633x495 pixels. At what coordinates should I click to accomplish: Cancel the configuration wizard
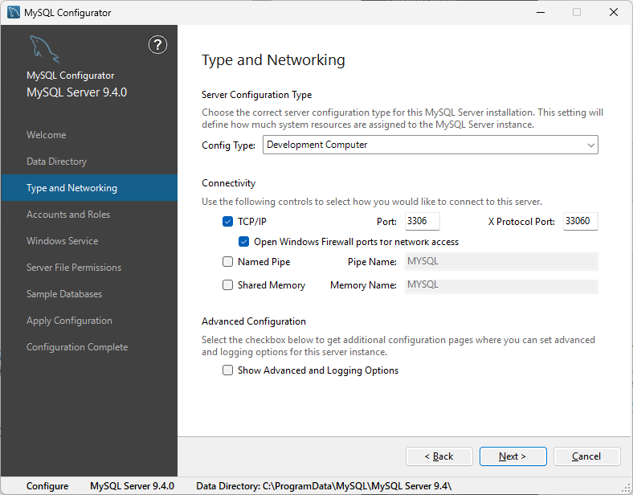586,456
